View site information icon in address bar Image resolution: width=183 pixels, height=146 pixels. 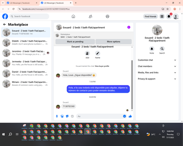[x=20, y=9]
